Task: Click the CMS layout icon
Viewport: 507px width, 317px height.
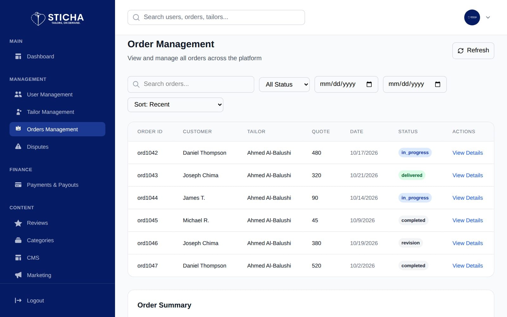Action: click(18, 258)
